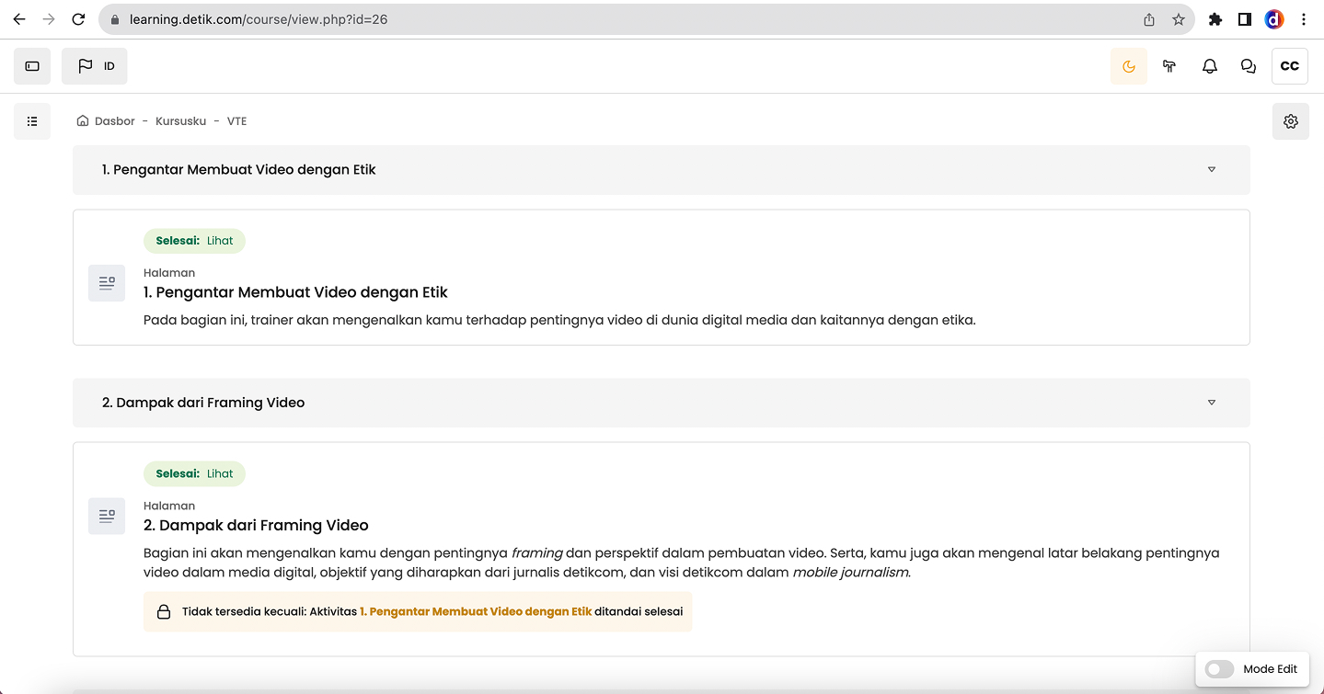The height and width of the screenshot is (694, 1324).
Task: Go to Kursusku in breadcrumb
Action: [180, 121]
